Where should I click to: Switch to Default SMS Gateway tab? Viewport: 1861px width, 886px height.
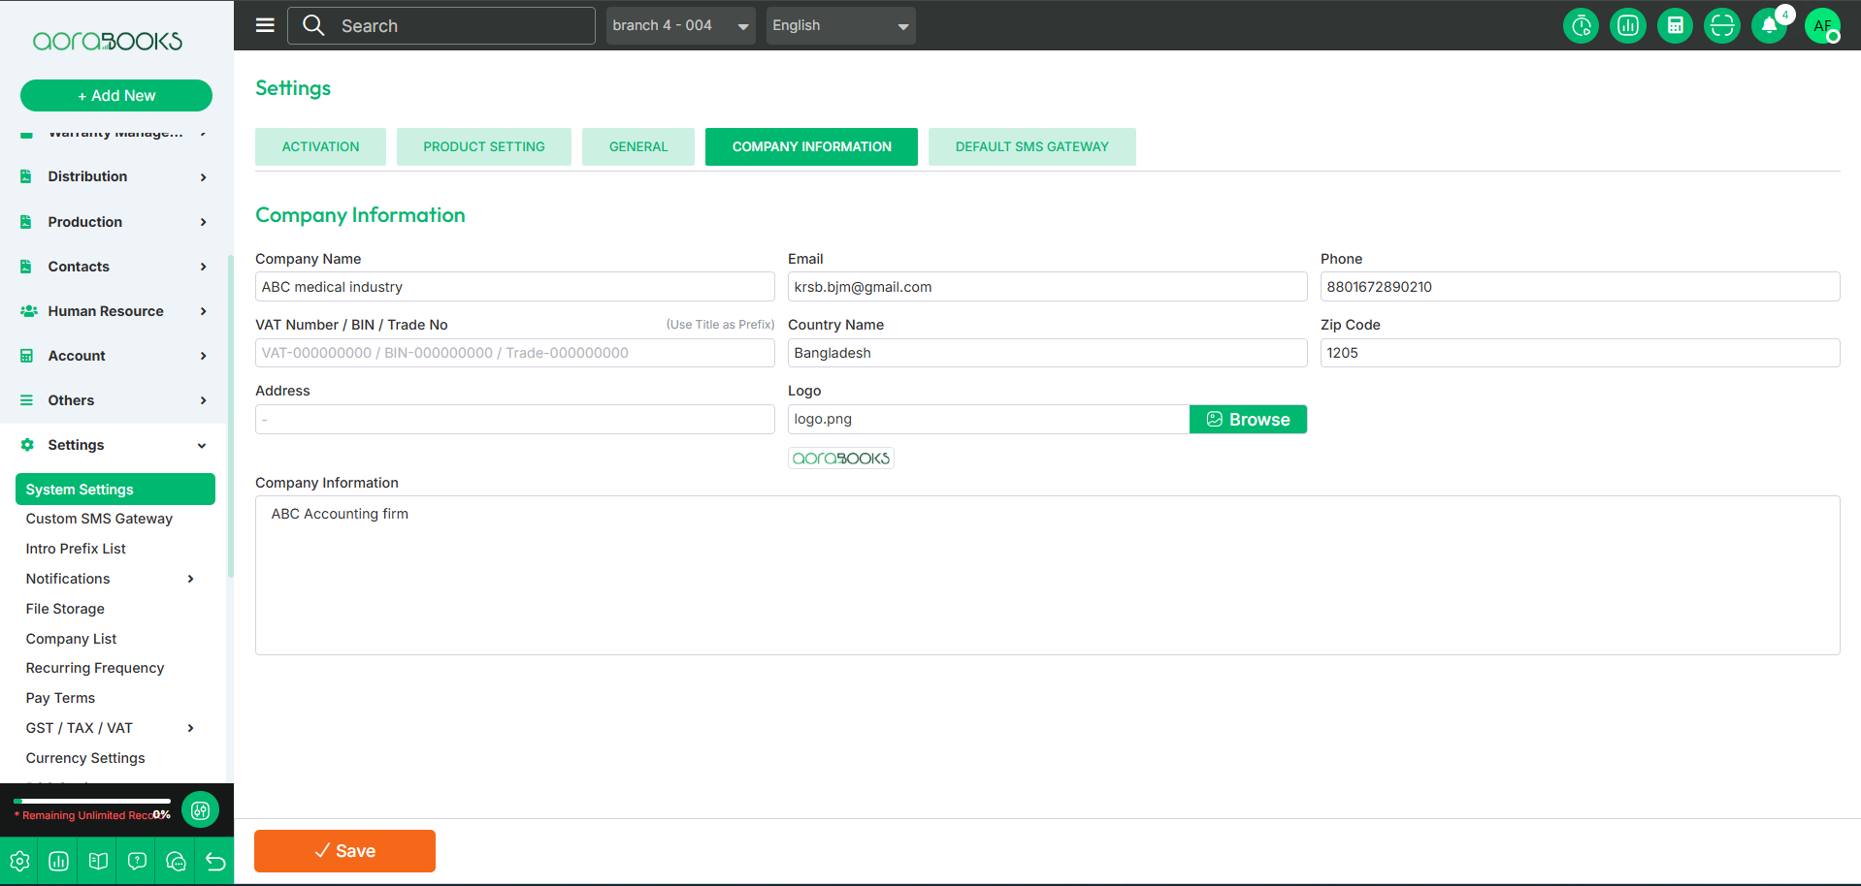click(1031, 147)
